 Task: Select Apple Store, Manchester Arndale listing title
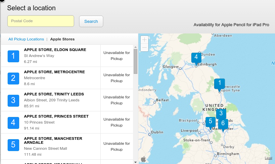(x=53, y=140)
